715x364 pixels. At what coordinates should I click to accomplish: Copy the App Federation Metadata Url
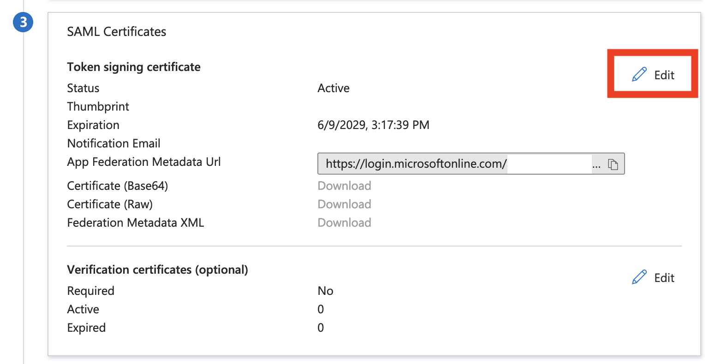(x=613, y=164)
